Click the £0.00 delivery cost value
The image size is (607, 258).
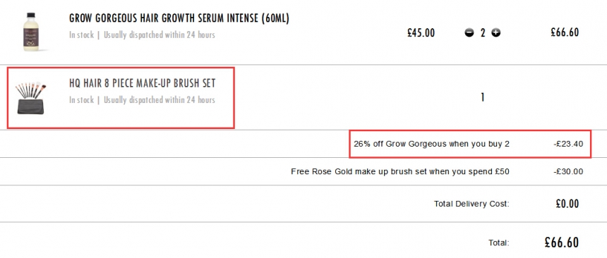click(x=567, y=204)
